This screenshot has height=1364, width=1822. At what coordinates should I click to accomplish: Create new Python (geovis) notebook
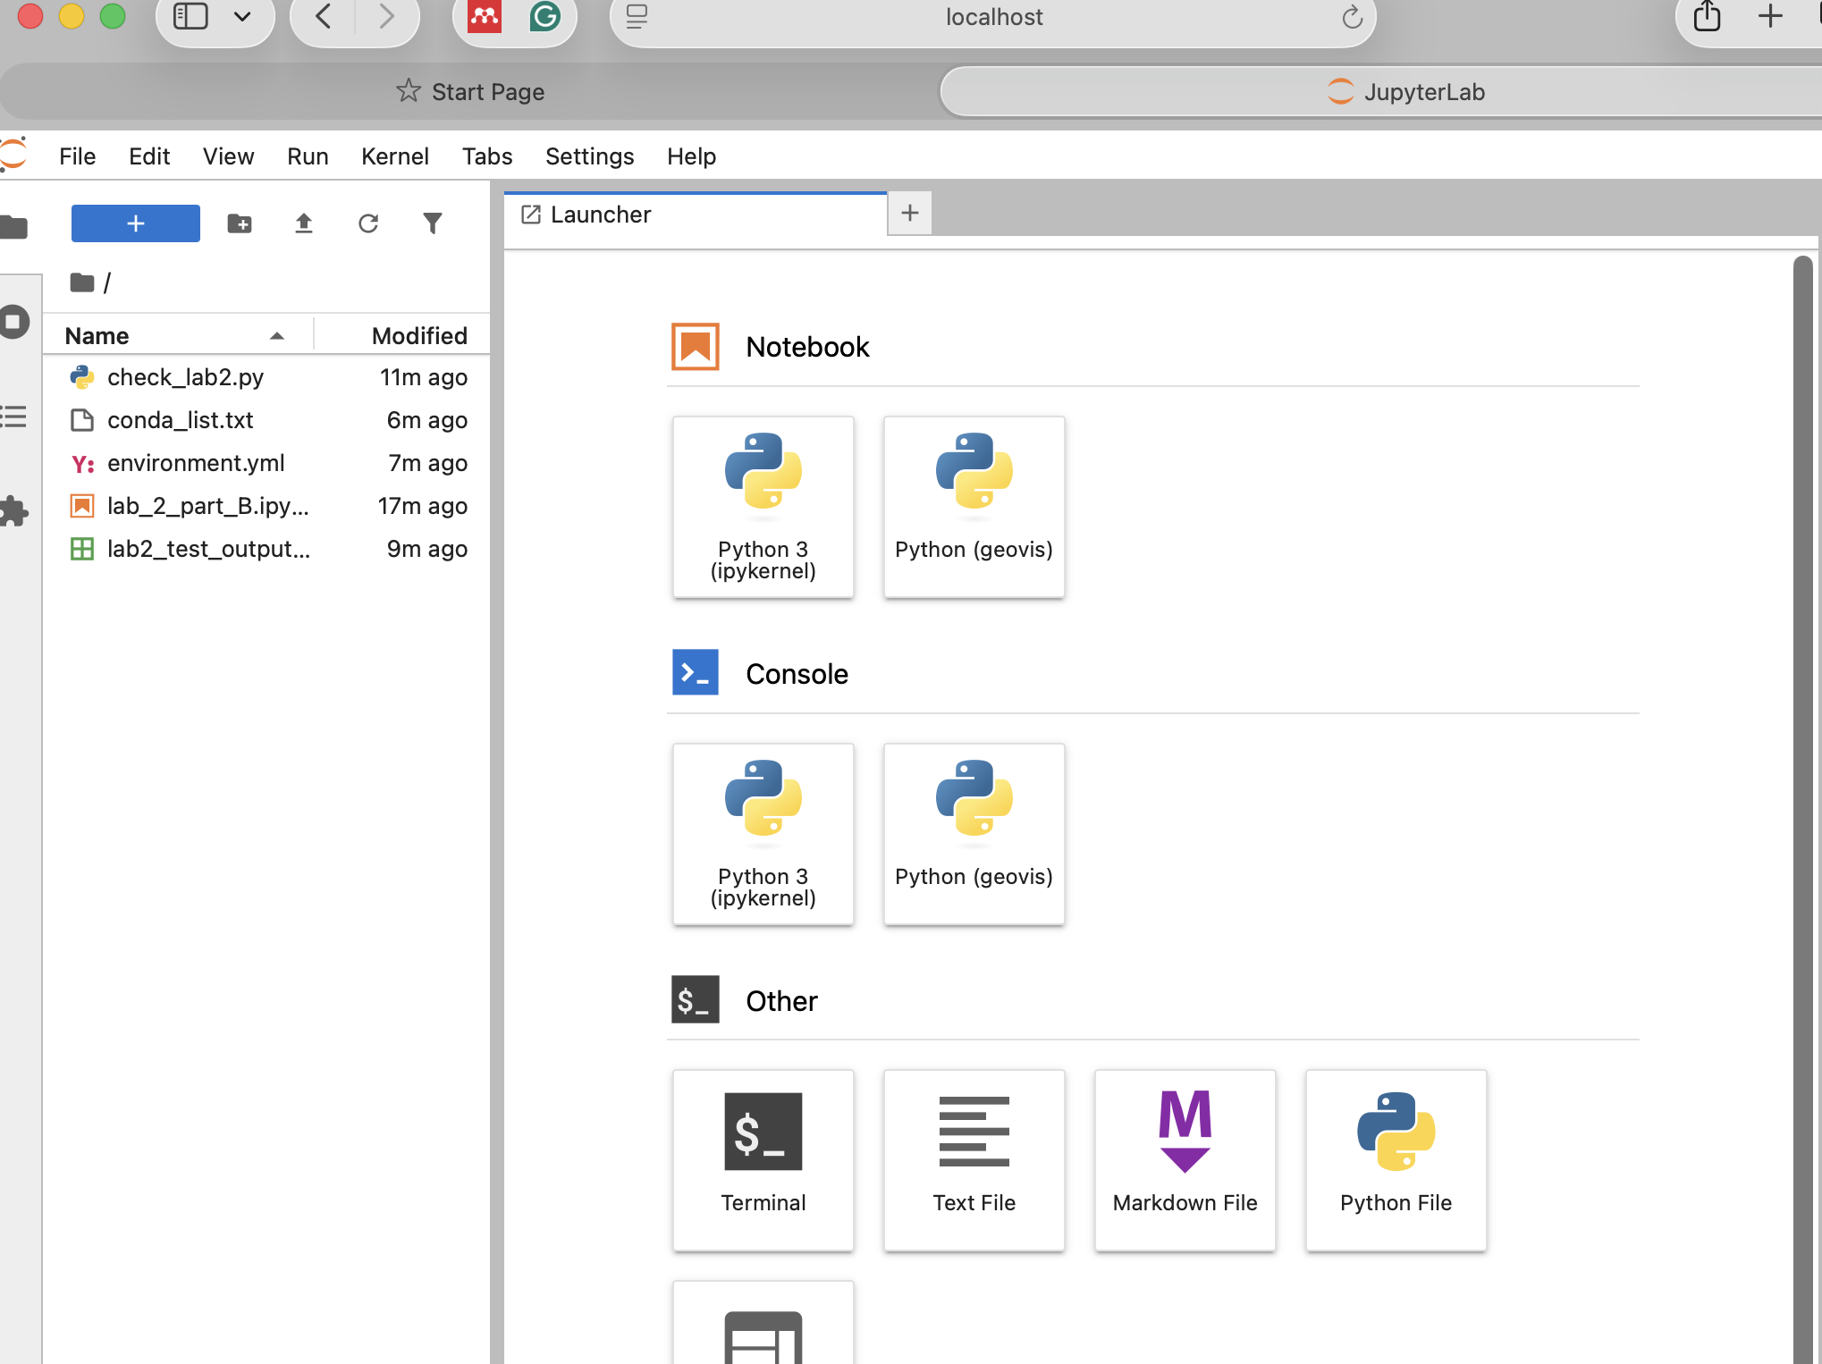(x=974, y=506)
